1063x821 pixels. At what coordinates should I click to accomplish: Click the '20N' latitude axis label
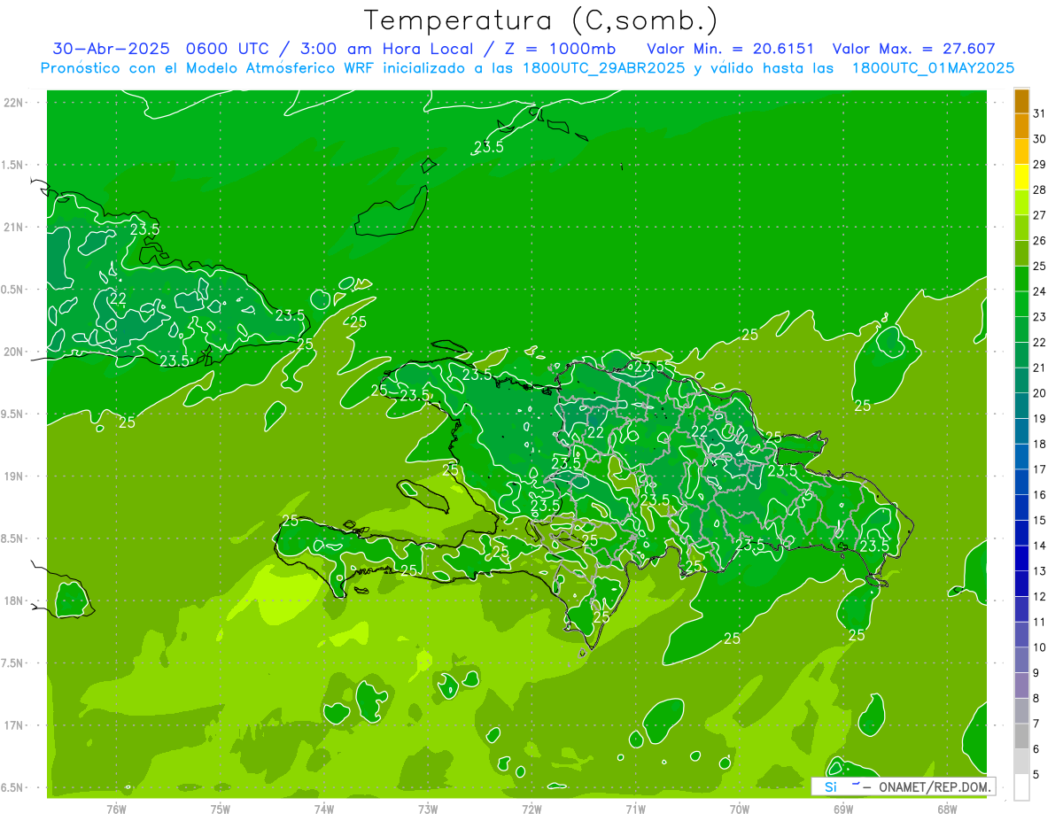click(14, 352)
